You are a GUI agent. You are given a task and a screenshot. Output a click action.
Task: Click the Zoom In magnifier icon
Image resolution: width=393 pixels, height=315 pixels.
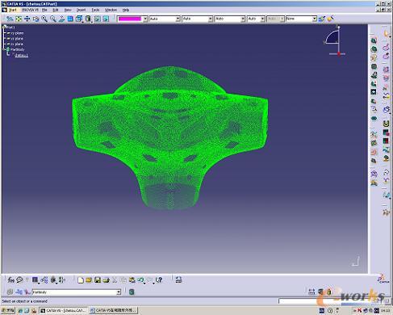[44, 19]
